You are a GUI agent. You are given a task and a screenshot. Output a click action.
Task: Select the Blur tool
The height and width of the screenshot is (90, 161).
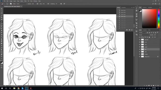pos(2,39)
